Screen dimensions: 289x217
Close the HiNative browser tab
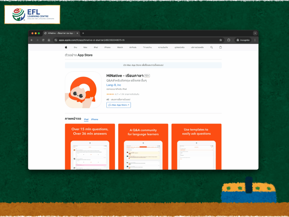pyautogui.click(x=77, y=33)
